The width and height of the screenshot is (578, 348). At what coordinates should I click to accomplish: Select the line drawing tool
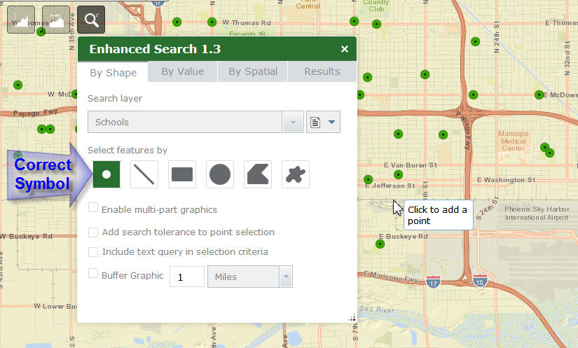pos(144,174)
